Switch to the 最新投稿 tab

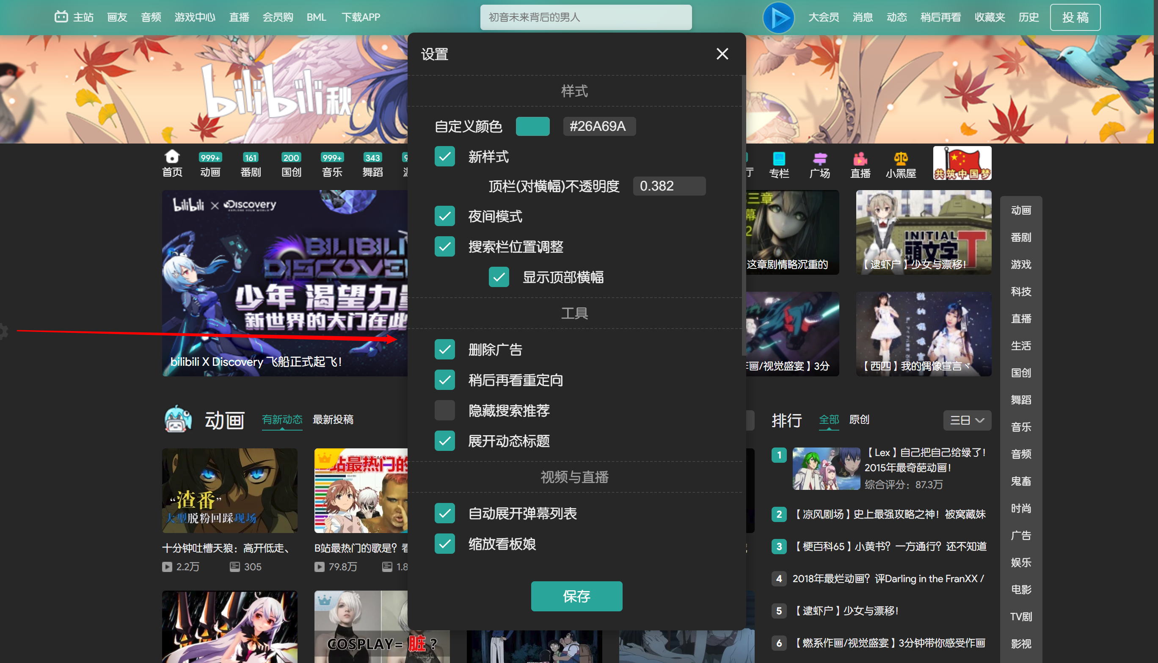click(333, 420)
